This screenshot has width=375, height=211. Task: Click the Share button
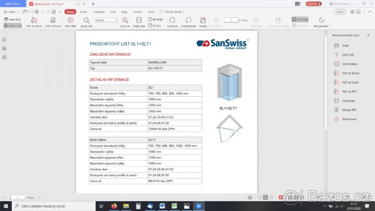[x=340, y=11]
